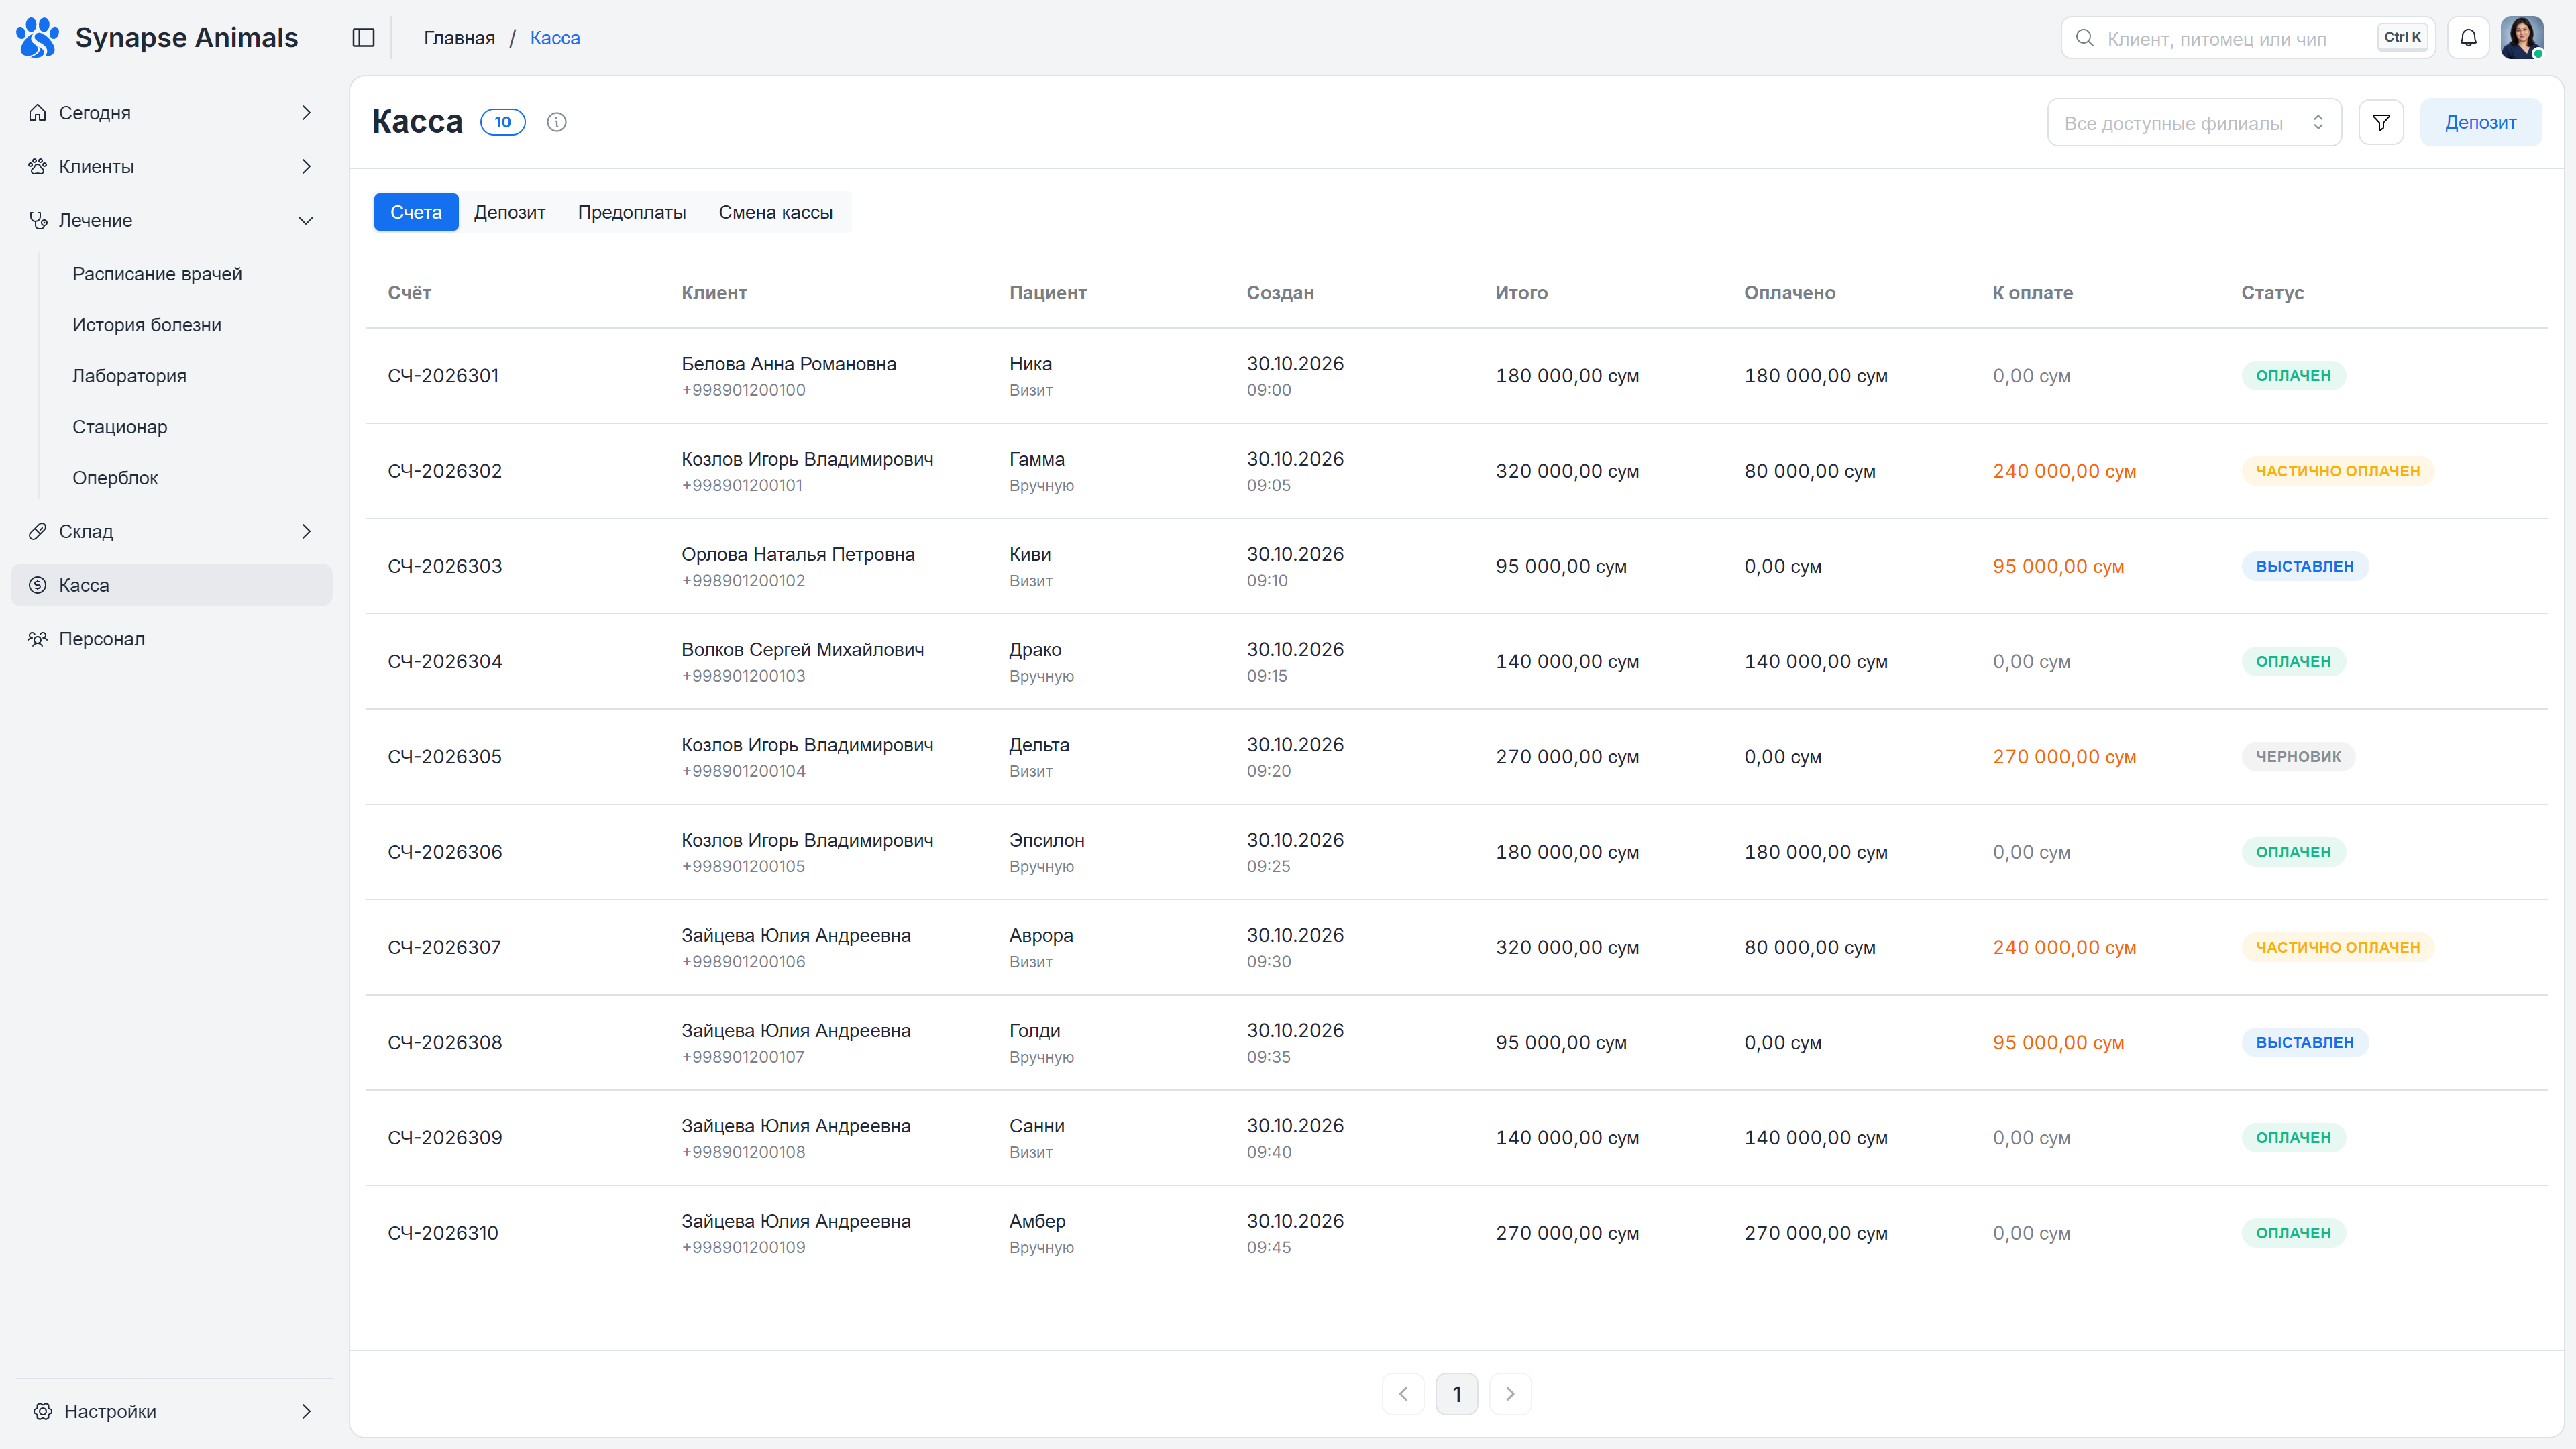The image size is (2576, 1449).
Task: Click the Synapse Animals paw logo
Action: pos(38,38)
